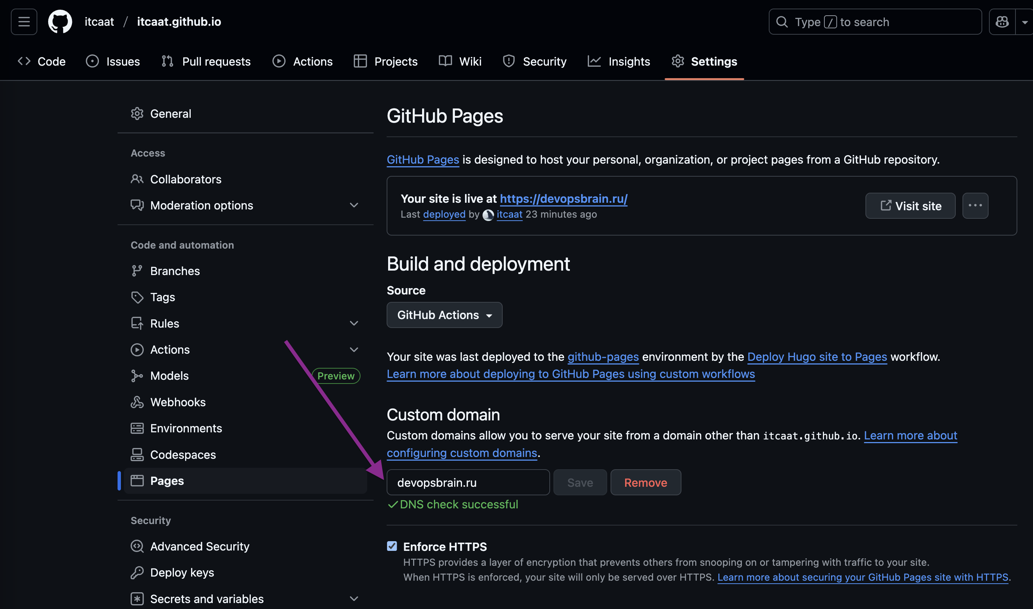This screenshot has width=1033, height=609.
Task: Click the Moderation options comment icon
Action: [x=137, y=205]
